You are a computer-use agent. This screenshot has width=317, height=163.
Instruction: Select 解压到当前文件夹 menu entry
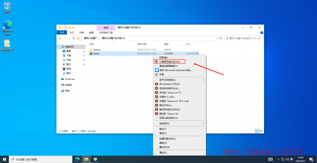pos(180,109)
